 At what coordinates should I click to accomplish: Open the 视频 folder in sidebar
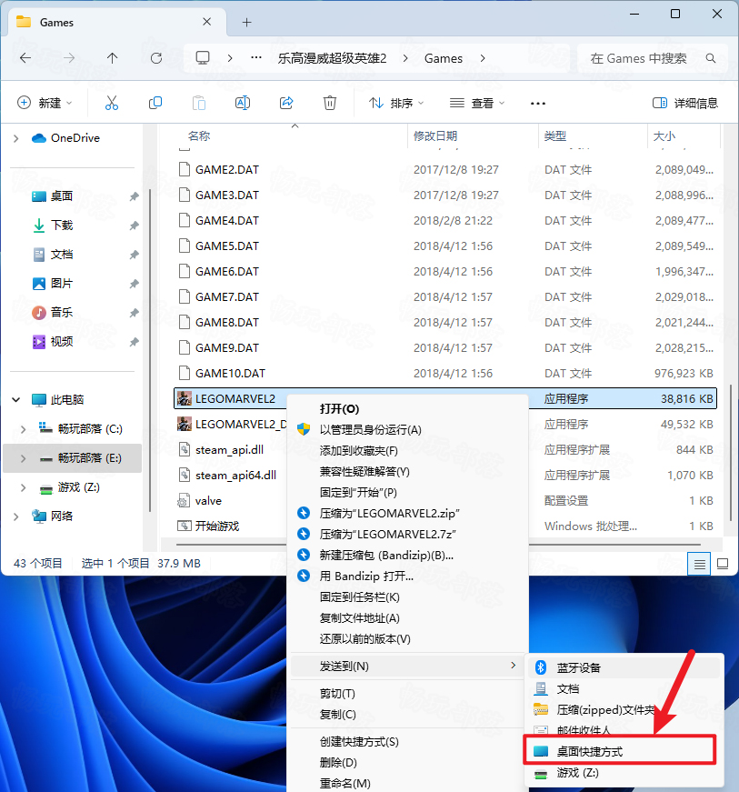(62, 342)
